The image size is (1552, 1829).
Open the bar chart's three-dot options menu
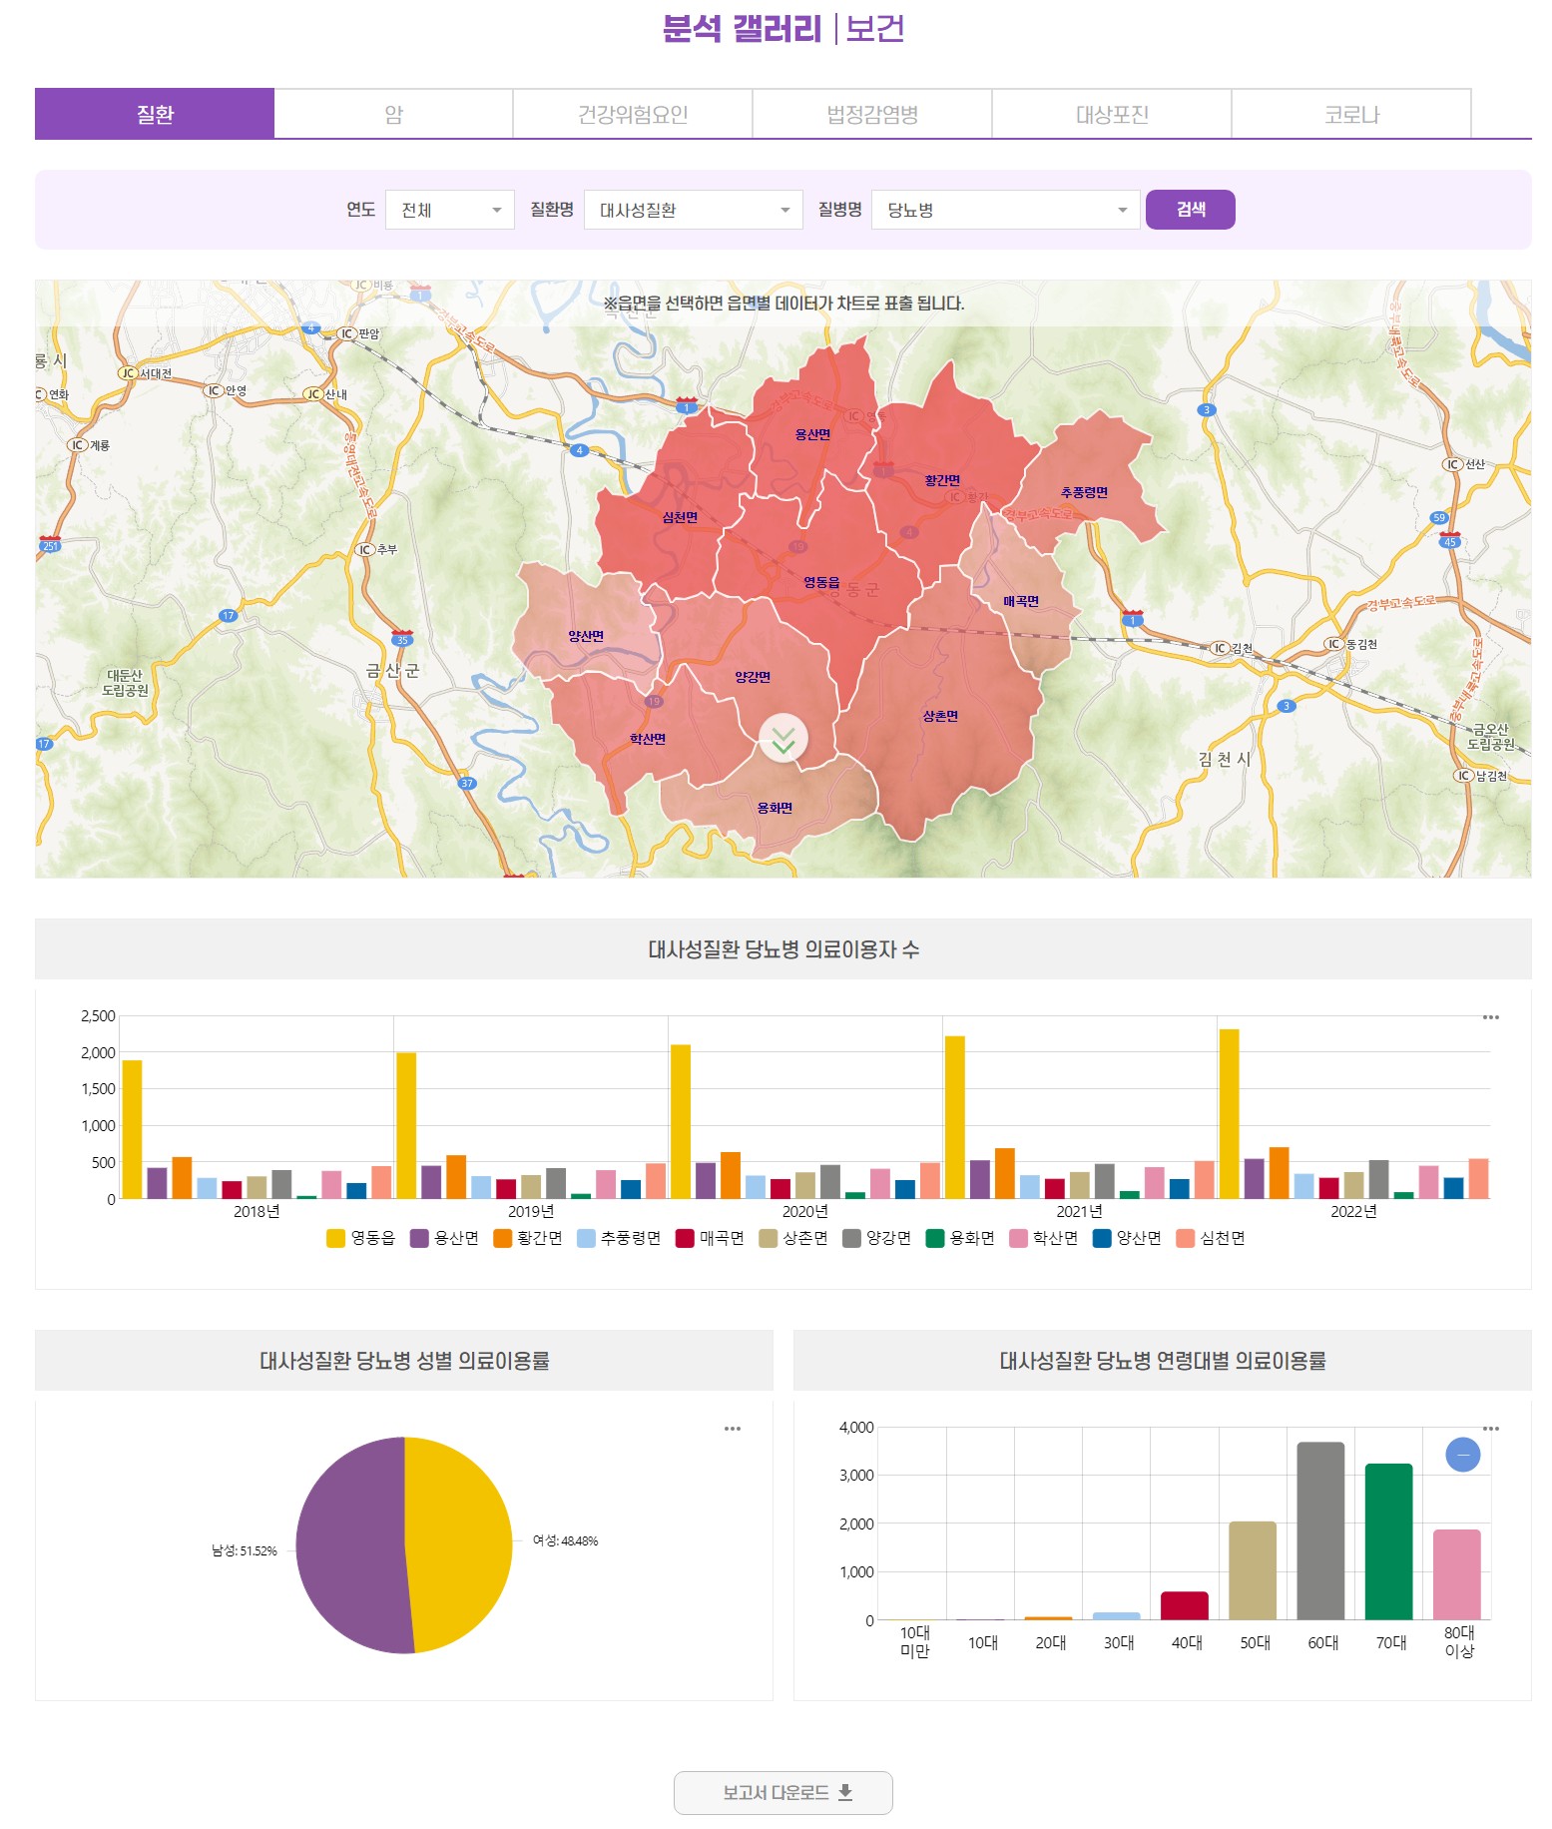(x=1490, y=1017)
